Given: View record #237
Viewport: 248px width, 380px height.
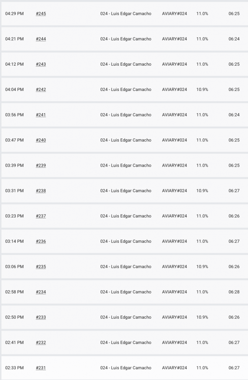Looking at the screenshot, I should [x=41, y=216].
